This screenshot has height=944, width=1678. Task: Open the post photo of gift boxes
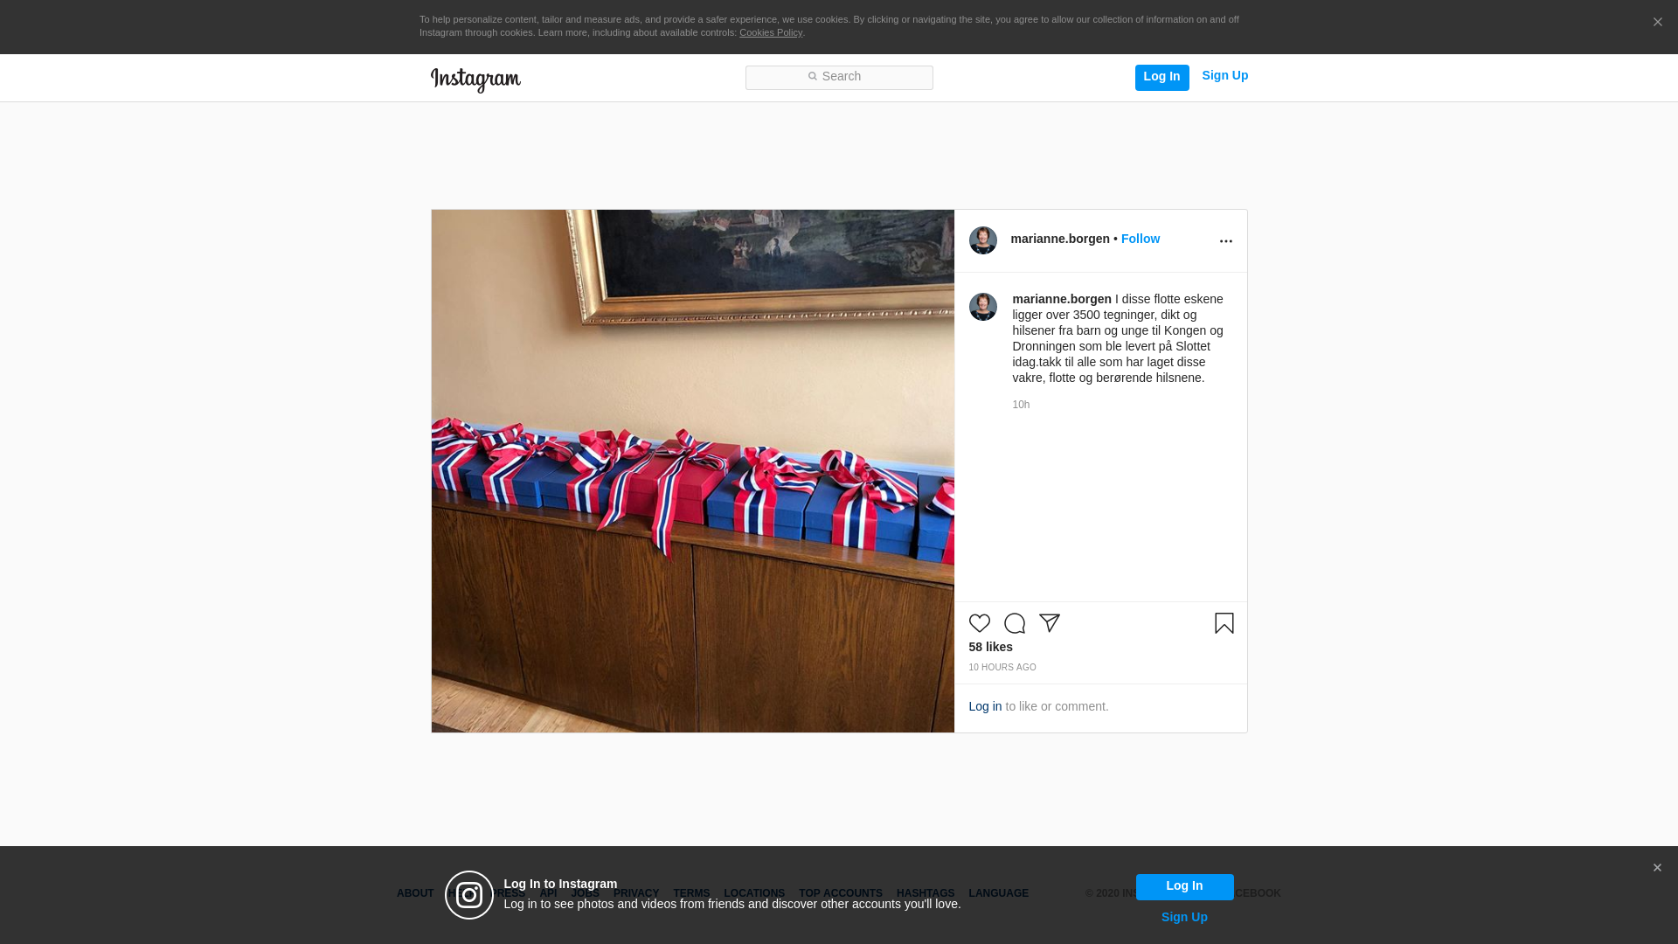pos(692,471)
